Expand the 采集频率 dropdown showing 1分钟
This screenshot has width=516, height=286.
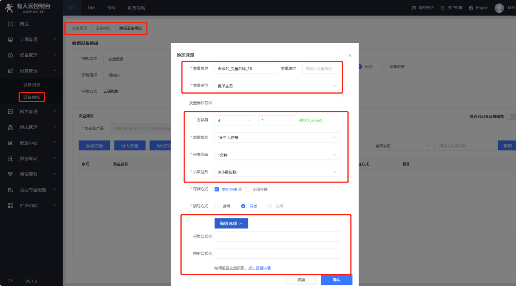(277, 155)
